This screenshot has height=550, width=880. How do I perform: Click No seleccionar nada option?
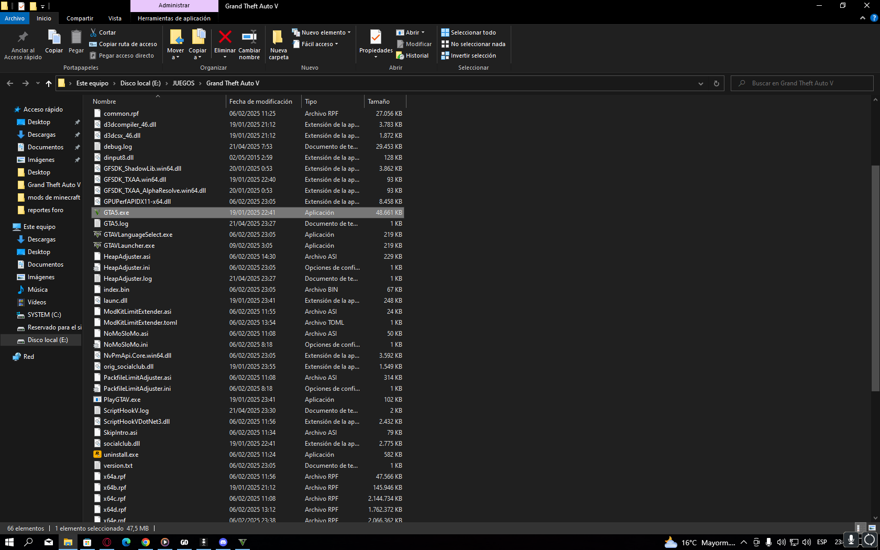click(474, 44)
